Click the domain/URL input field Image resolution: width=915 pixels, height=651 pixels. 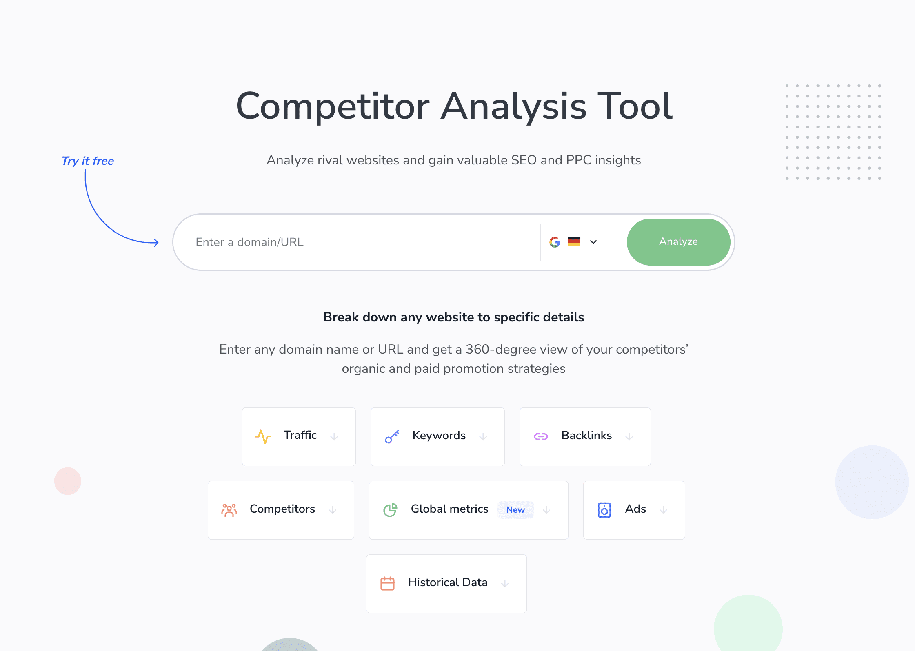pyautogui.click(x=361, y=241)
